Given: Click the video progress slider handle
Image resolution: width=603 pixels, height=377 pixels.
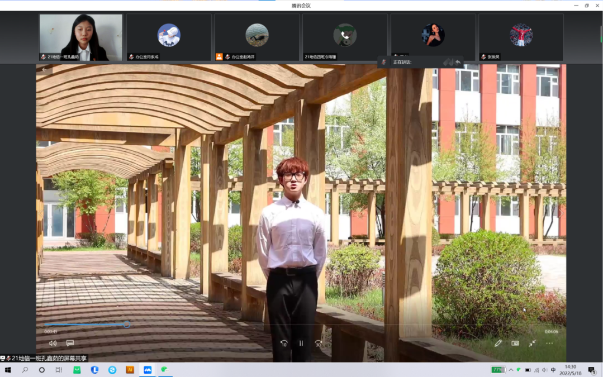Looking at the screenshot, I should (127, 324).
